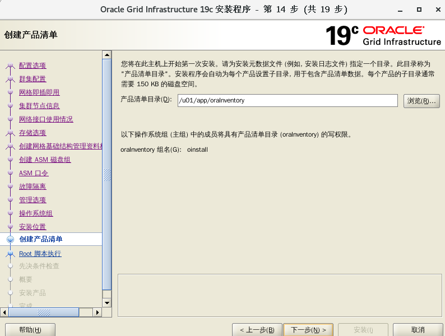
Task: Open the 安装位置 step
Action: click(x=33, y=227)
